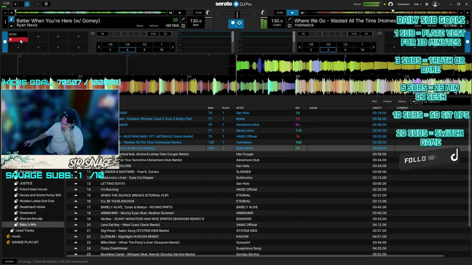
Task: Click the left deck loop stepper arrows
Action: pos(173,34)
